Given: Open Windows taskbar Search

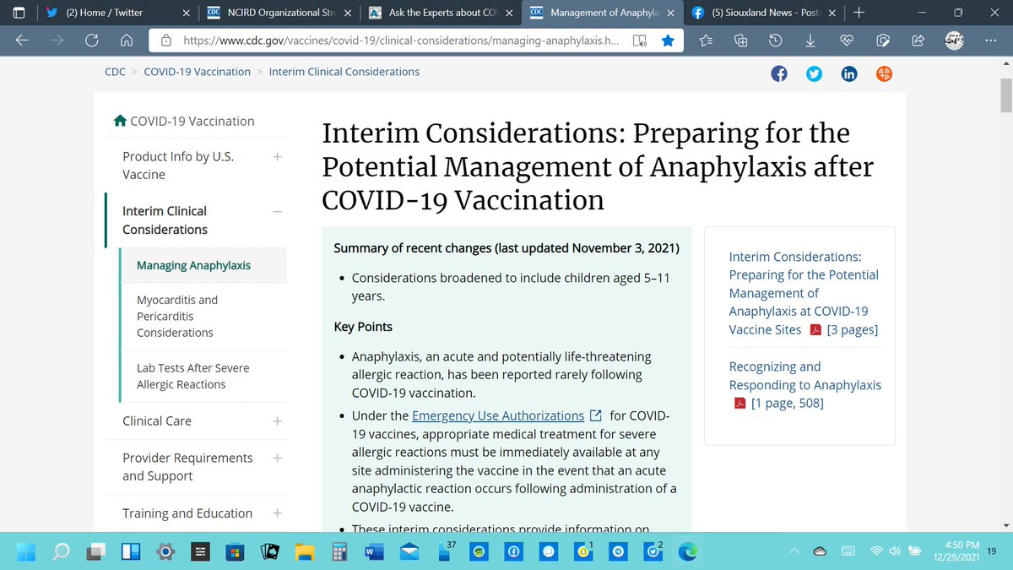Looking at the screenshot, I should (62, 551).
